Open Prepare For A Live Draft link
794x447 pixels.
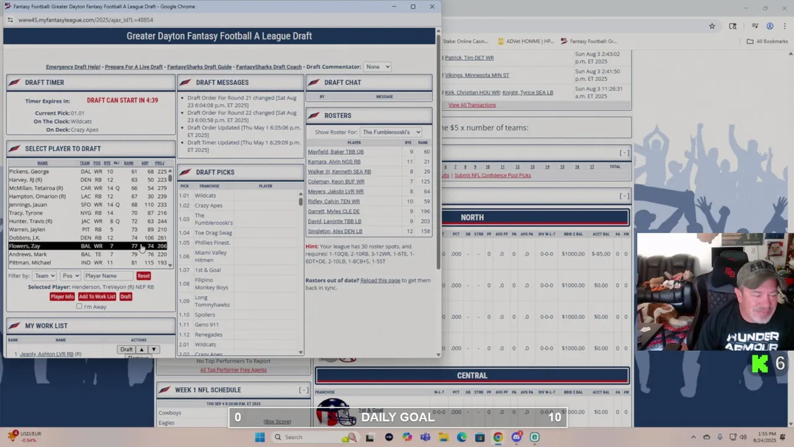pyautogui.click(x=133, y=67)
